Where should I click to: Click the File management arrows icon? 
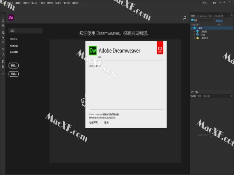pyautogui.click(x=3, y=26)
